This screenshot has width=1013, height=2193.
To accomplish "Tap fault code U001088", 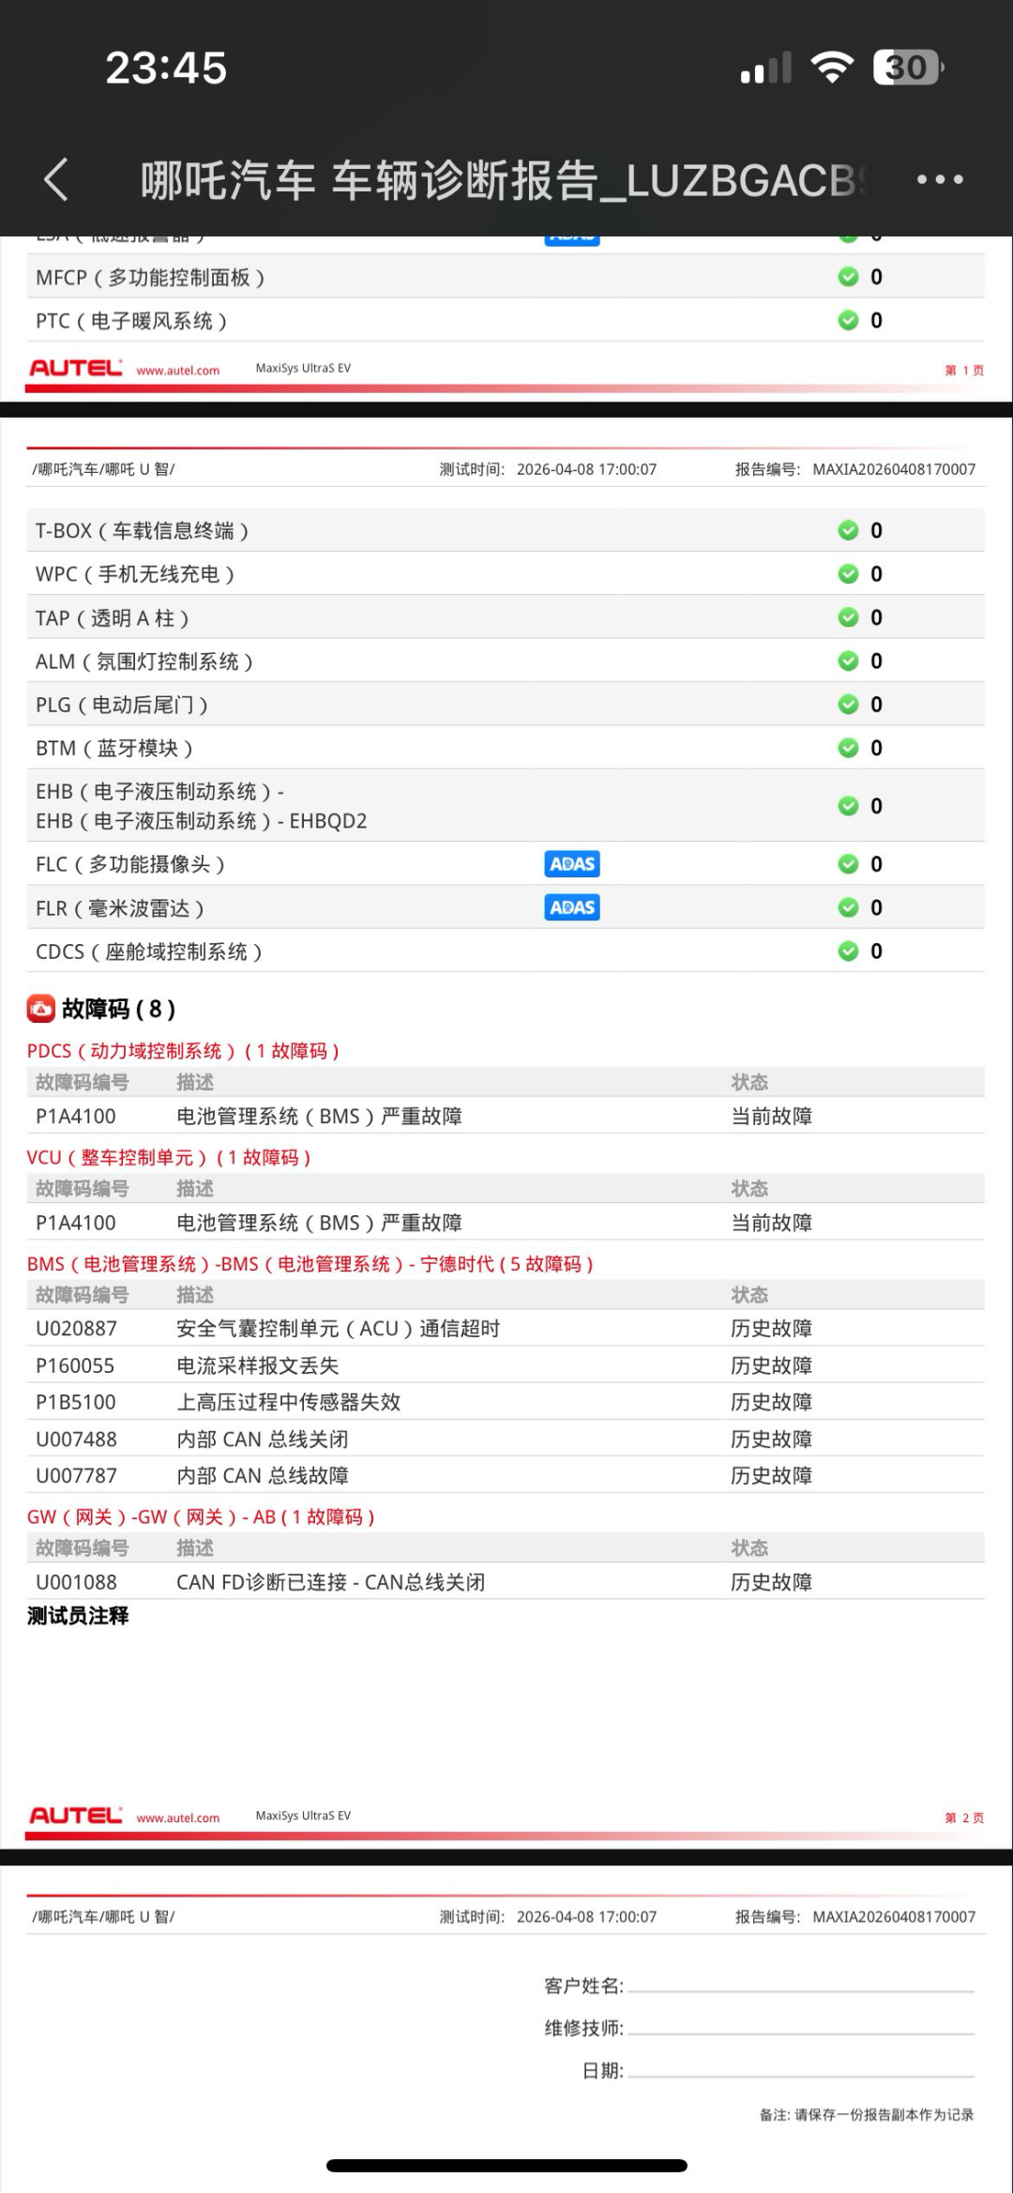I will pos(77,1582).
